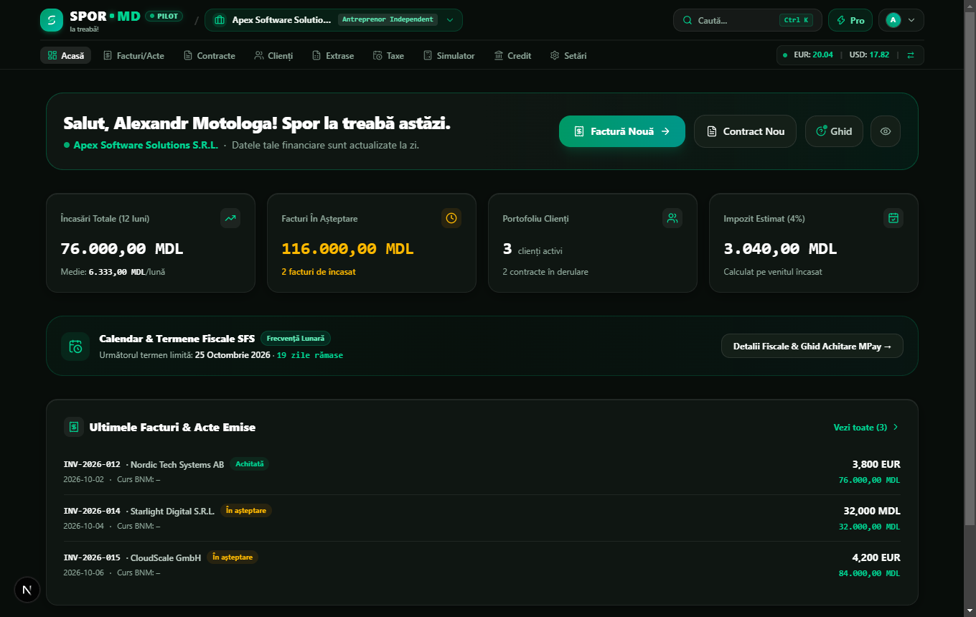
Task: Open the Setări tab
Action: (568, 55)
